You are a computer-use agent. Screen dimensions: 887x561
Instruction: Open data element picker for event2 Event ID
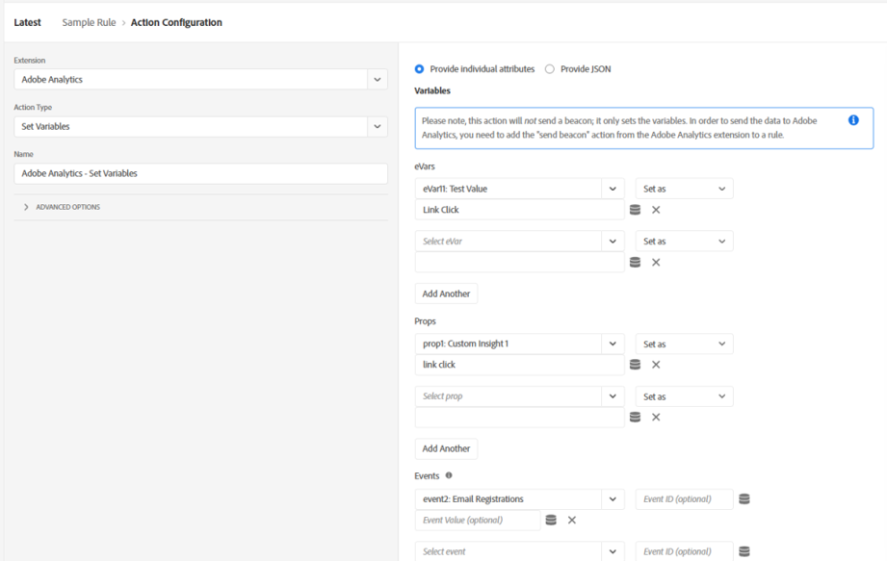(744, 498)
